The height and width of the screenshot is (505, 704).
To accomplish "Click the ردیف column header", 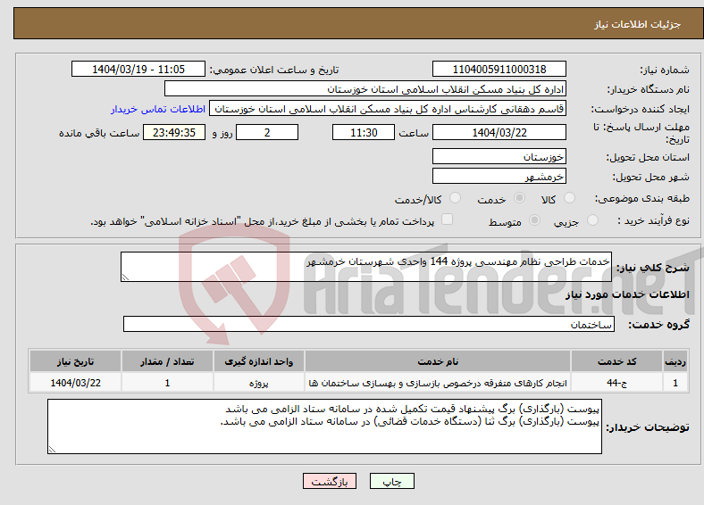I will [675, 361].
